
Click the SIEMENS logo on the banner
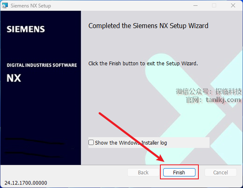point(26,29)
